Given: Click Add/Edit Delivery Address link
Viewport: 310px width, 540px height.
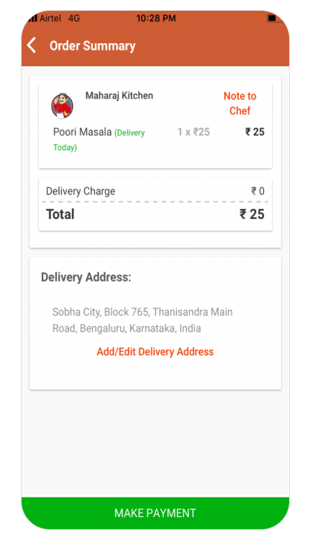Looking at the screenshot, I should click(x=155, y=351).
